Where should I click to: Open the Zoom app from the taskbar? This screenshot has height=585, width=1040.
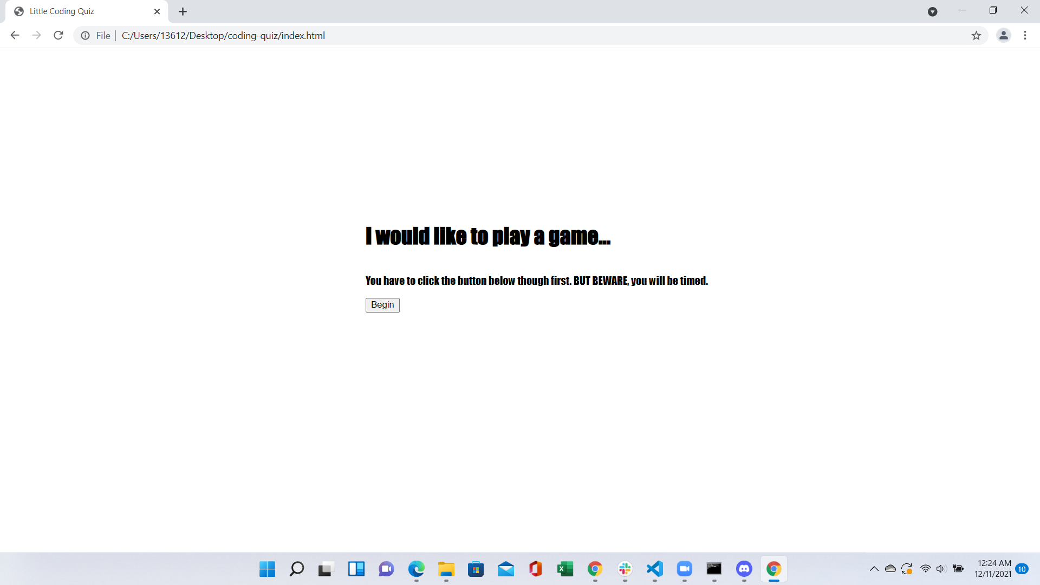coord(684,569)
